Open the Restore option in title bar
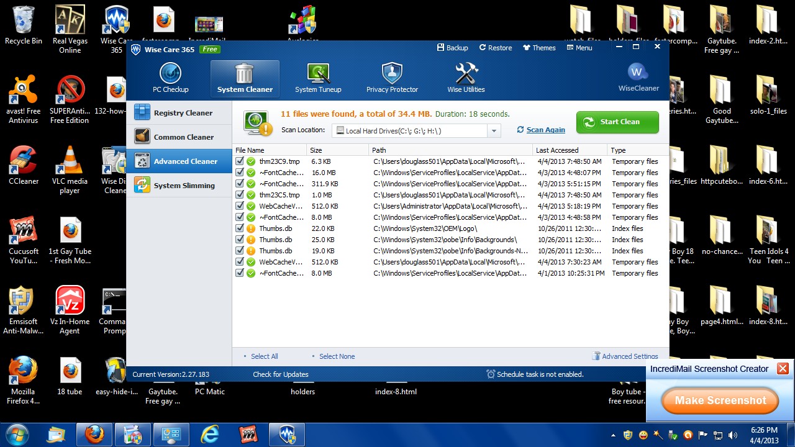Image resolution: width=795 pixels, height=447 pixels. (x=496, y=48)
